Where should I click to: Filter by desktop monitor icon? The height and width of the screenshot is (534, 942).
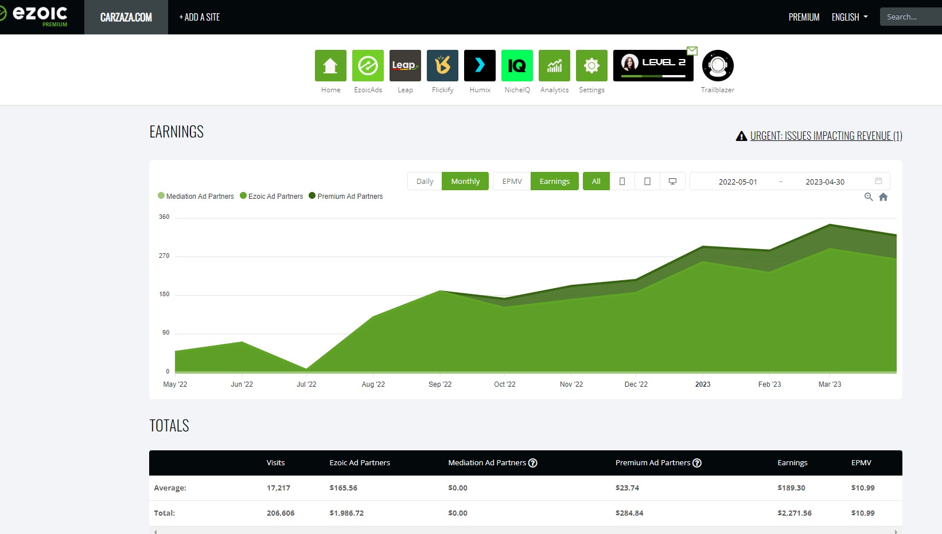point(672,181)
